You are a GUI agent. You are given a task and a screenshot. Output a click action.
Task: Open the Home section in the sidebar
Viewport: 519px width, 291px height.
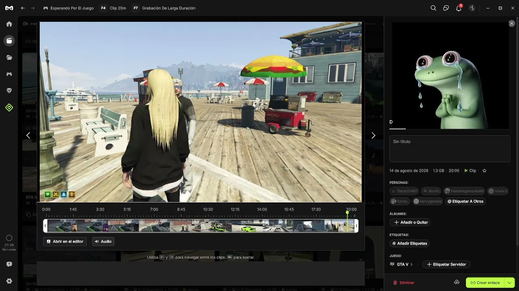click(x=9, y=24)
